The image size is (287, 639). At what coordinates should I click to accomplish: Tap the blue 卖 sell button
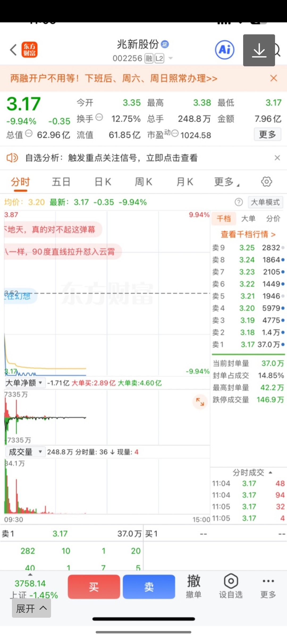[x=149, y=587]
